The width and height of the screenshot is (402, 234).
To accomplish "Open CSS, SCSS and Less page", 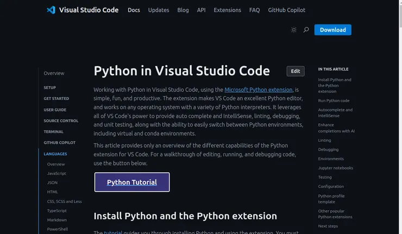I will [64, 201].
